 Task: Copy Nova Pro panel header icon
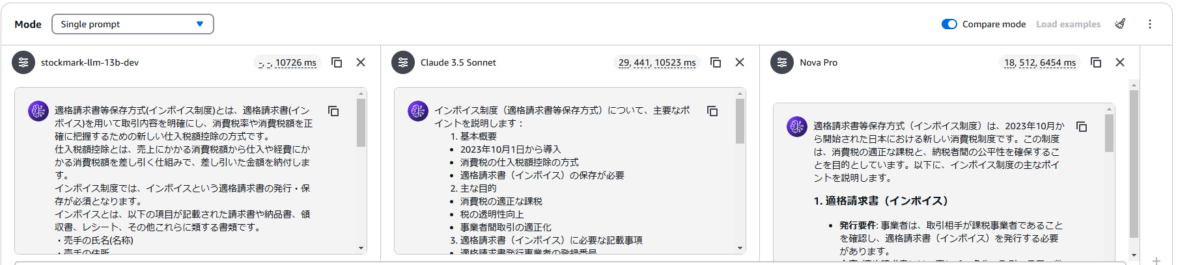click(x=1096, y=62)
